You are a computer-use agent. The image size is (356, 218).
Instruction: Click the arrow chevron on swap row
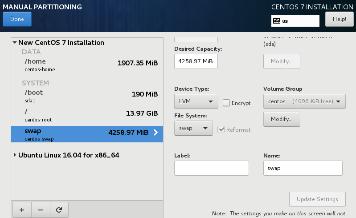(156, 132)
